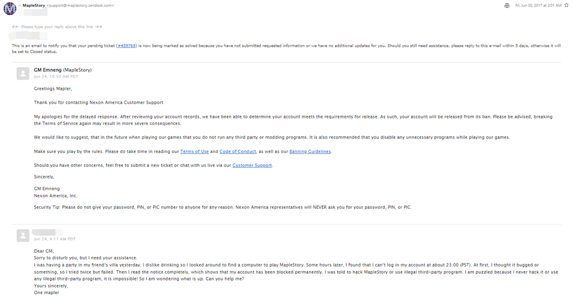This screenshot has width=572, height=300.
Task: Click the customer's avatar in second message
Action: pyautogui.click(x=23, y=236)
